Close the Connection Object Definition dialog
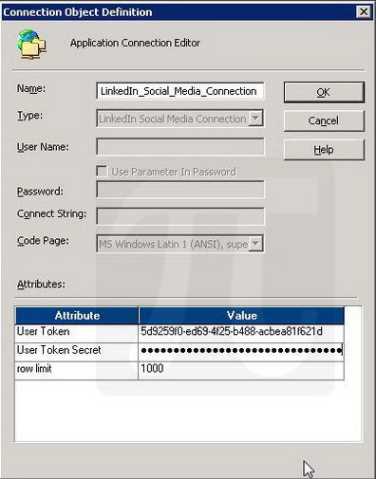The image size is (376, 479). click(364, 12)
